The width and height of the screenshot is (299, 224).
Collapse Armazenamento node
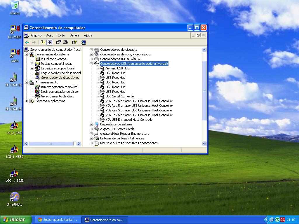click(26, 82)
